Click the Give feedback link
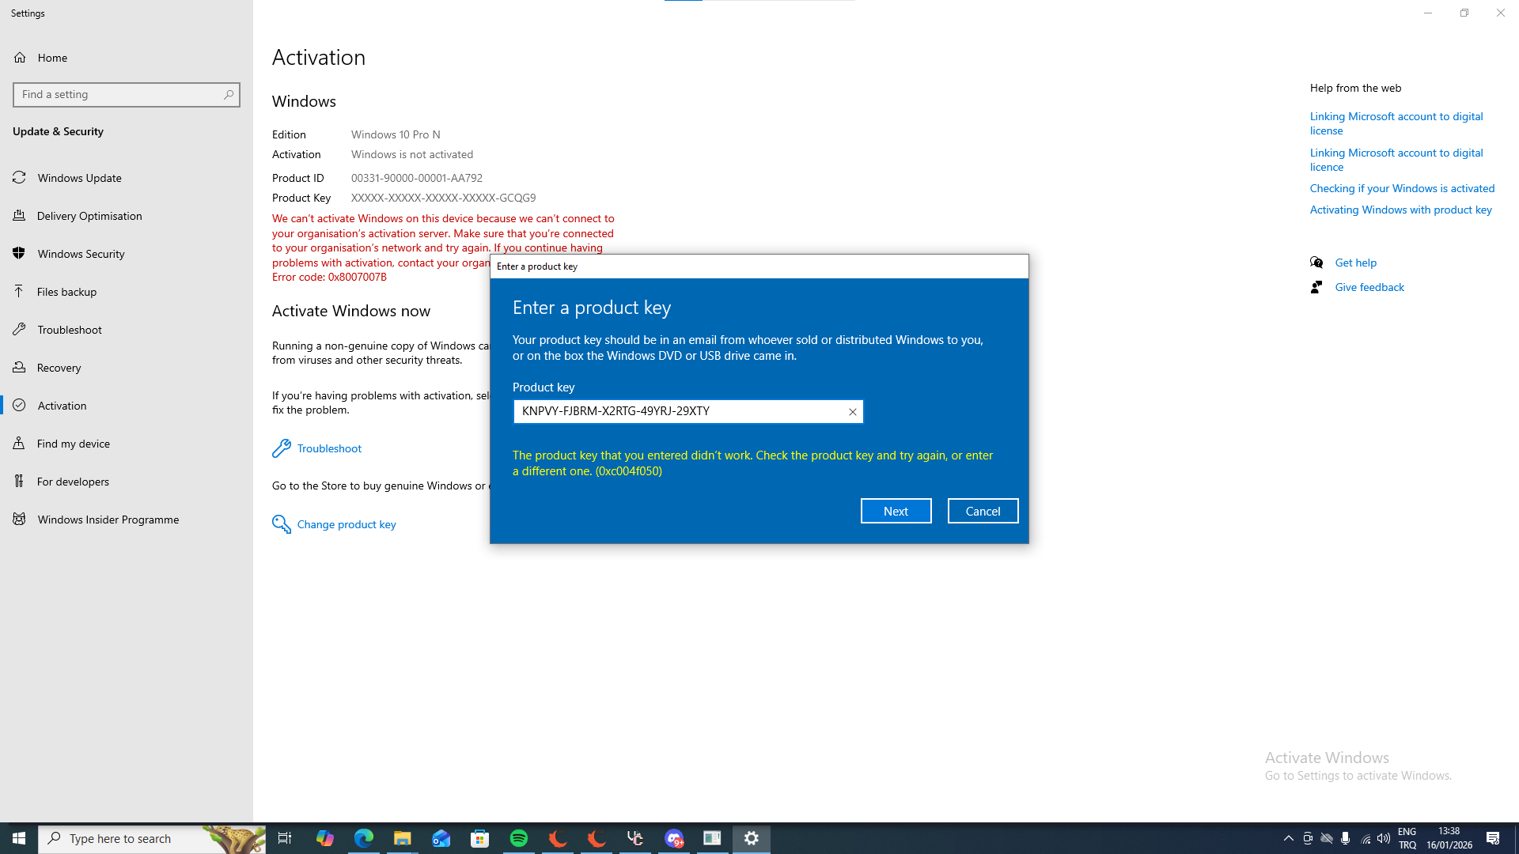This screenshot has height=854, width=1519. tap(1369, 287)
